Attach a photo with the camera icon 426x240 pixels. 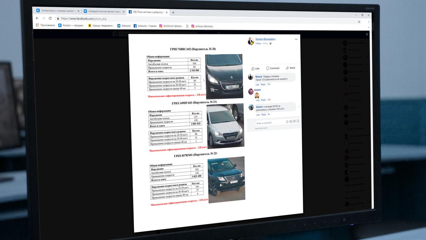coord(291,122)
